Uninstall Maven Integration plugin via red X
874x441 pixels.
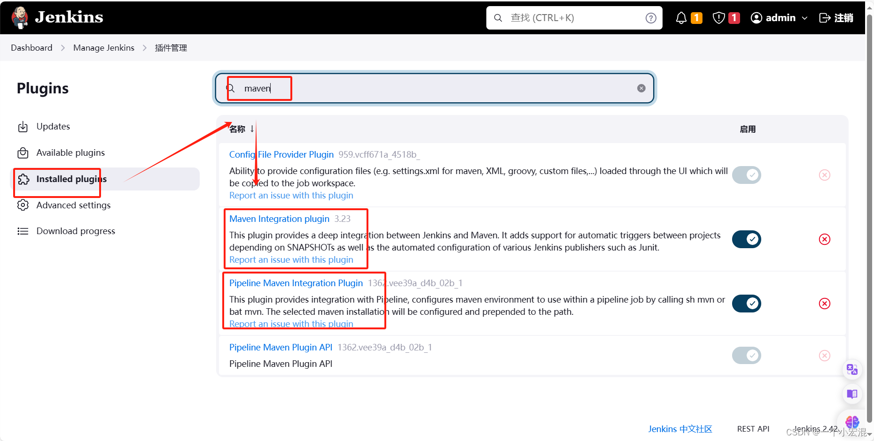coord(825,239)
